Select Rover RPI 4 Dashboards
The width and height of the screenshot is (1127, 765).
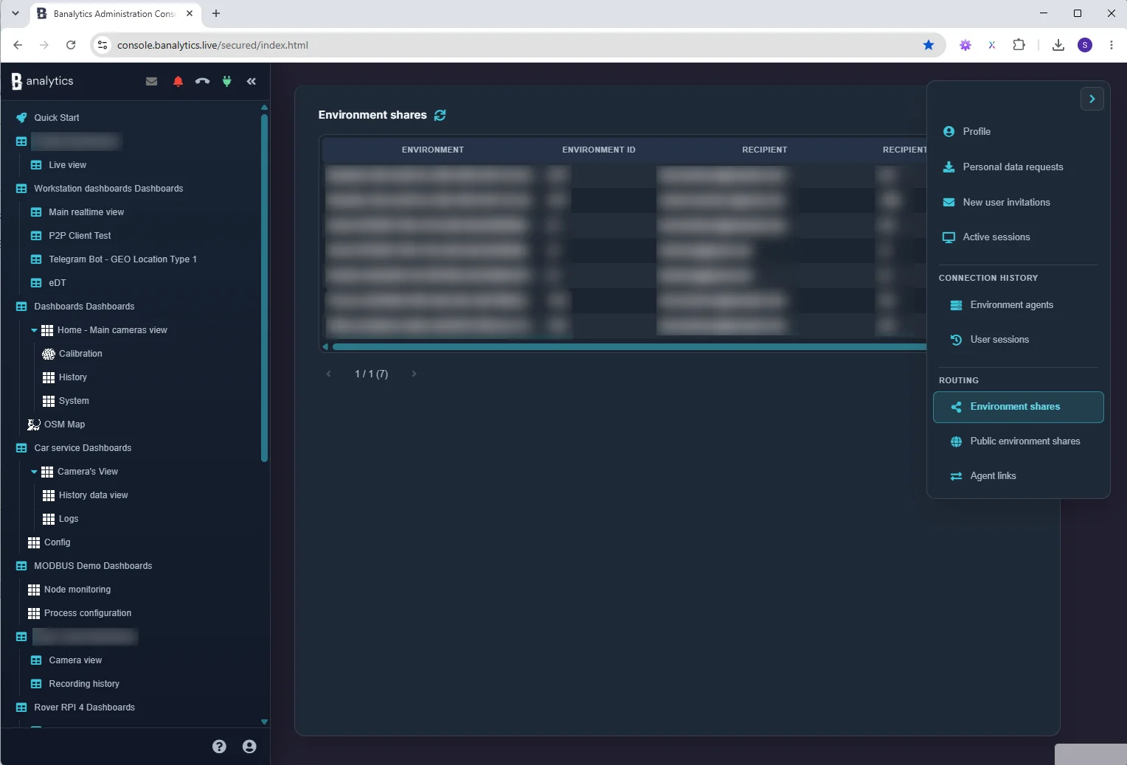click(x=84, y=708)
